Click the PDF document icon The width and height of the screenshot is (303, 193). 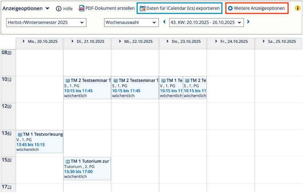81,8
